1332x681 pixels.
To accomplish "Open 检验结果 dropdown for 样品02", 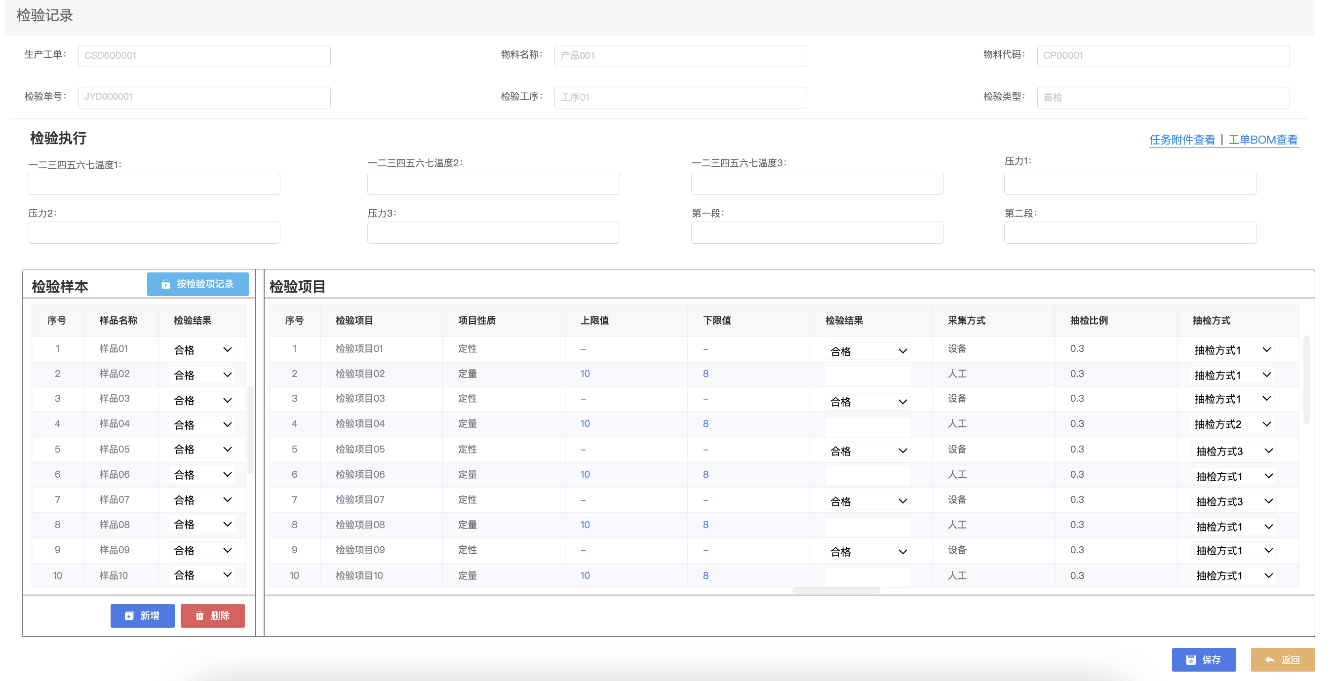I will (202, 375).
